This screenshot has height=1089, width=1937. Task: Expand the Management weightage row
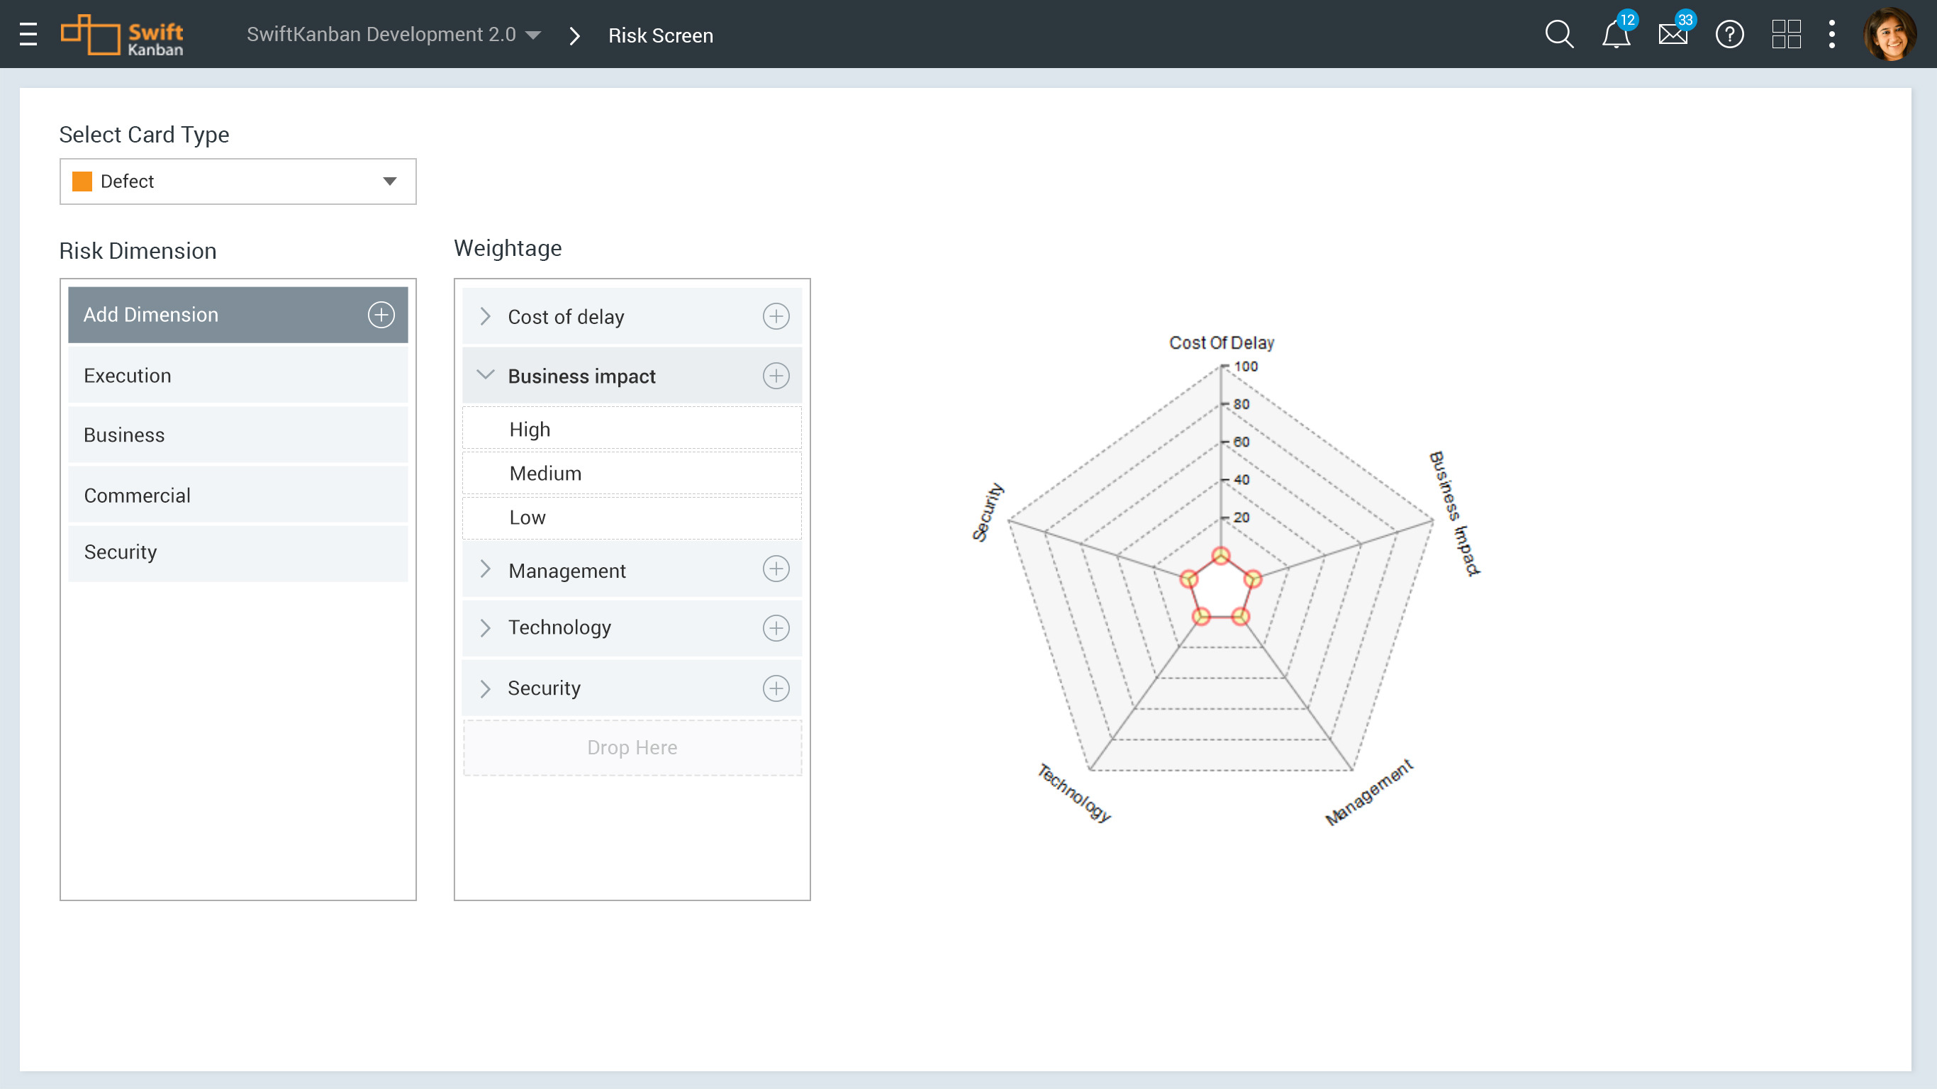[x=486, y=570]
